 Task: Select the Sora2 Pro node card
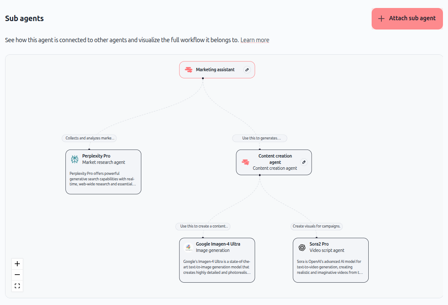click(x=331, y=260)
